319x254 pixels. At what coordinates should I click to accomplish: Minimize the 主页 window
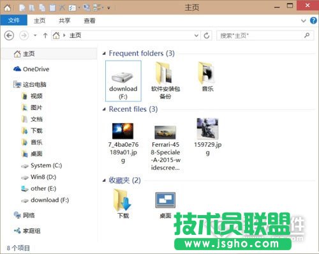click(277, 7)
